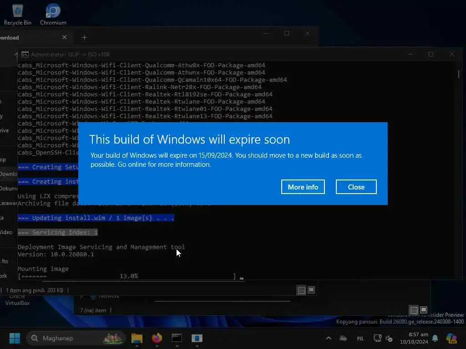Image resolution: width=466 pixels, height=349 pixels.
Task: Minimize the UUP console window
Action: pos(410,54)
